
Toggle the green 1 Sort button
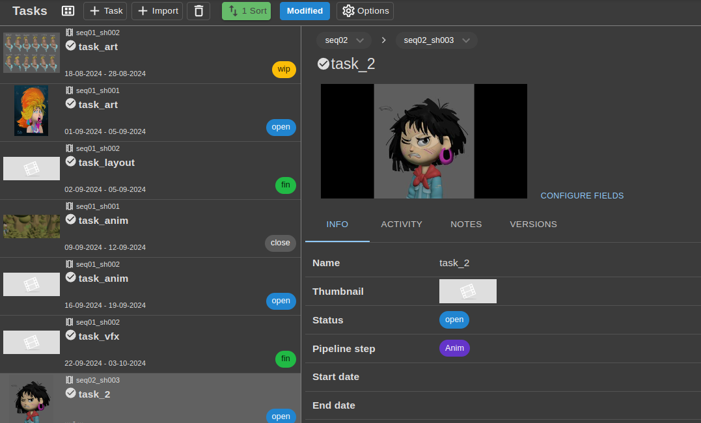click(x=246, y=11)
